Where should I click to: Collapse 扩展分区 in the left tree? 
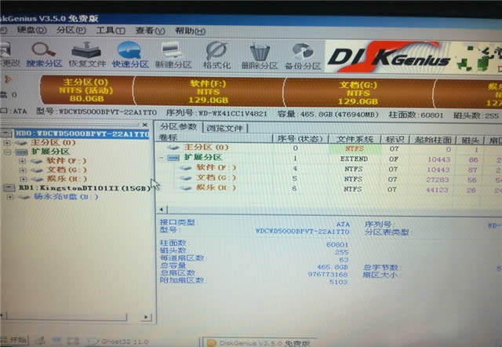click(9, 152)
